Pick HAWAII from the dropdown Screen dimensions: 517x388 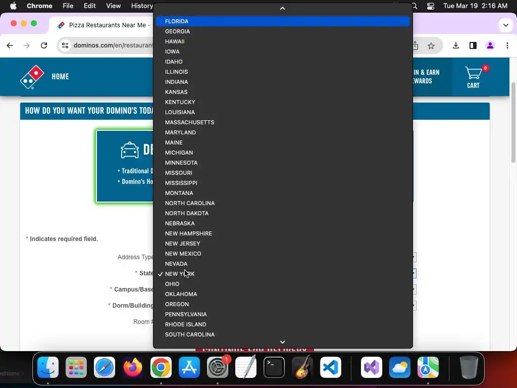point(283,41)
